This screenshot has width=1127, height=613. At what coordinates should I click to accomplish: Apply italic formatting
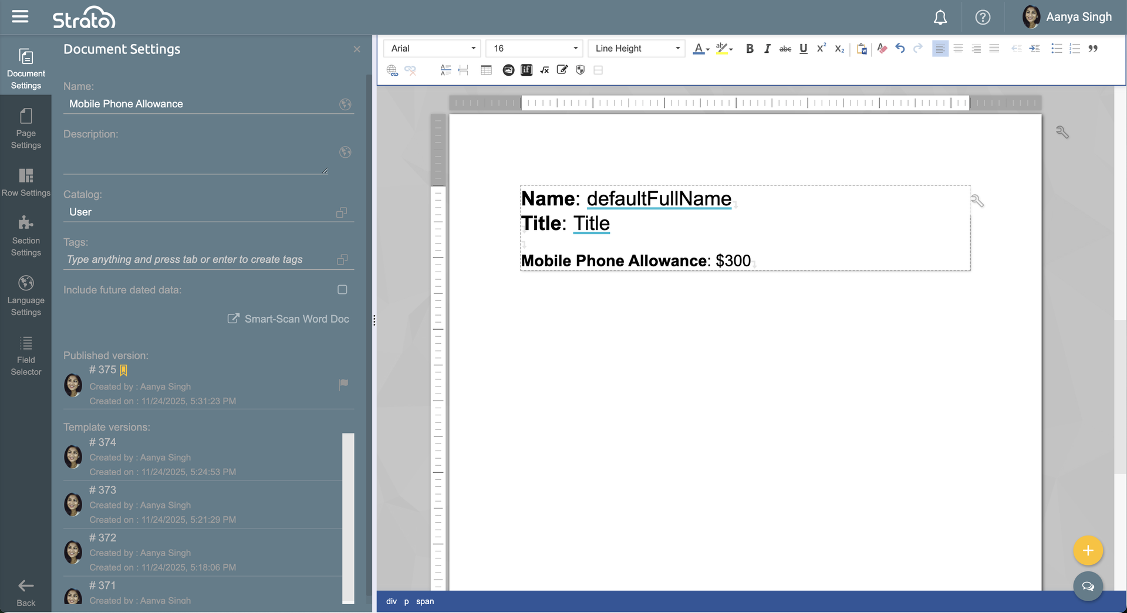coord(767,49)
